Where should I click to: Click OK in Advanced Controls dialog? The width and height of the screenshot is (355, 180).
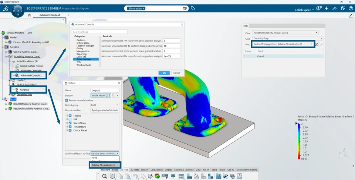(164, 73)
